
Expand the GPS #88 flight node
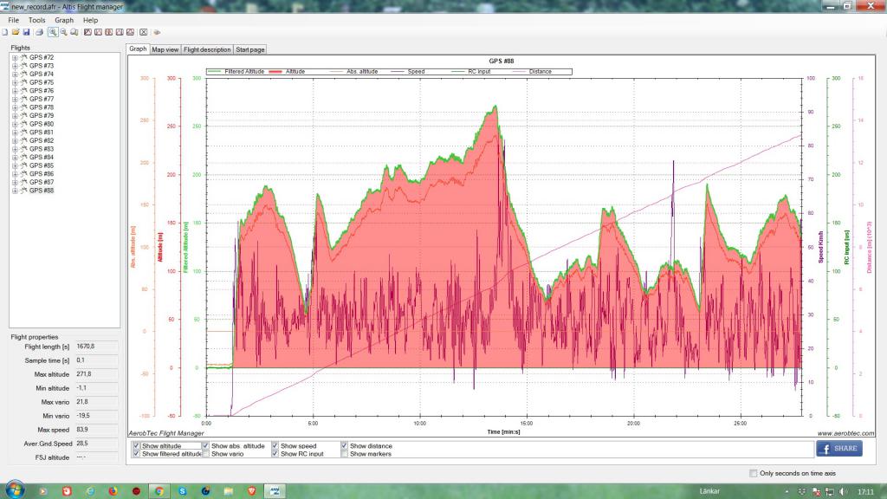tap(15, 191)
